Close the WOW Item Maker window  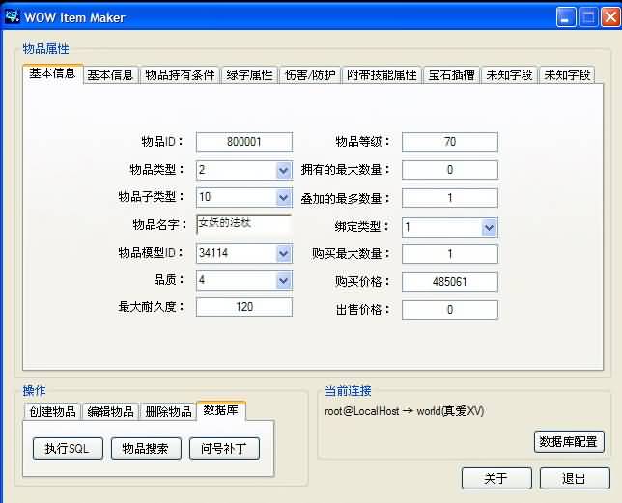pos(610,17)
